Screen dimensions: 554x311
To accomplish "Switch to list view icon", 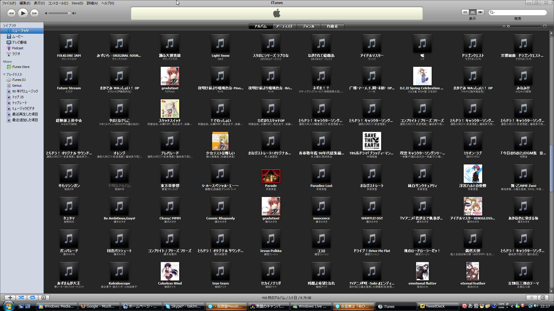I will pos(465,12).
